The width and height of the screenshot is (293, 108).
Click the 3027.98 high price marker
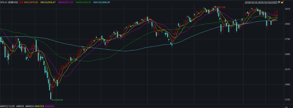[221, 7]
